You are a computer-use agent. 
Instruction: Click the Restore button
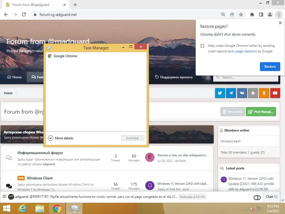point(270,67)
